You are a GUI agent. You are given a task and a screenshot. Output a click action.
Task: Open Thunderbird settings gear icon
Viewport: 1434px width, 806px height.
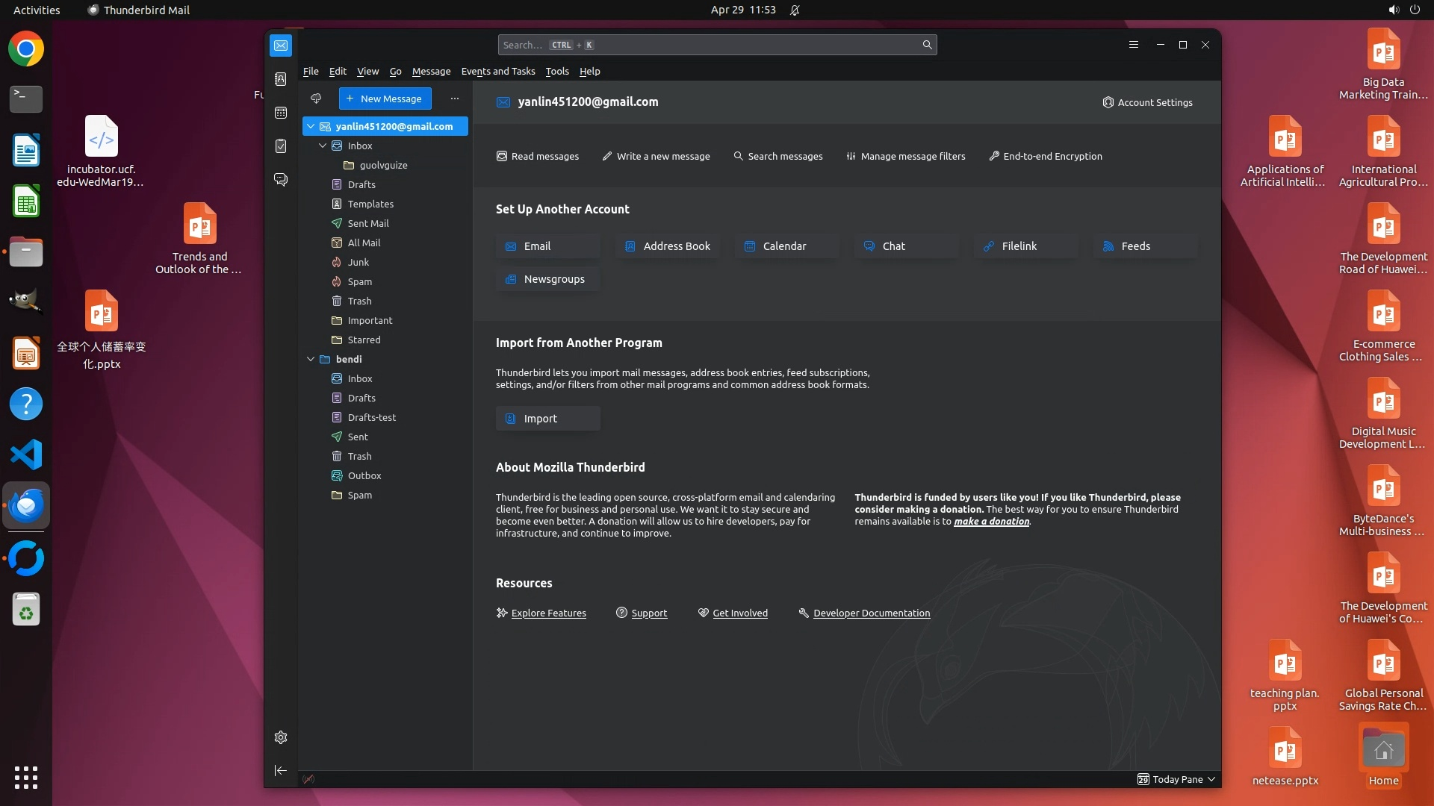pos(281,737)
